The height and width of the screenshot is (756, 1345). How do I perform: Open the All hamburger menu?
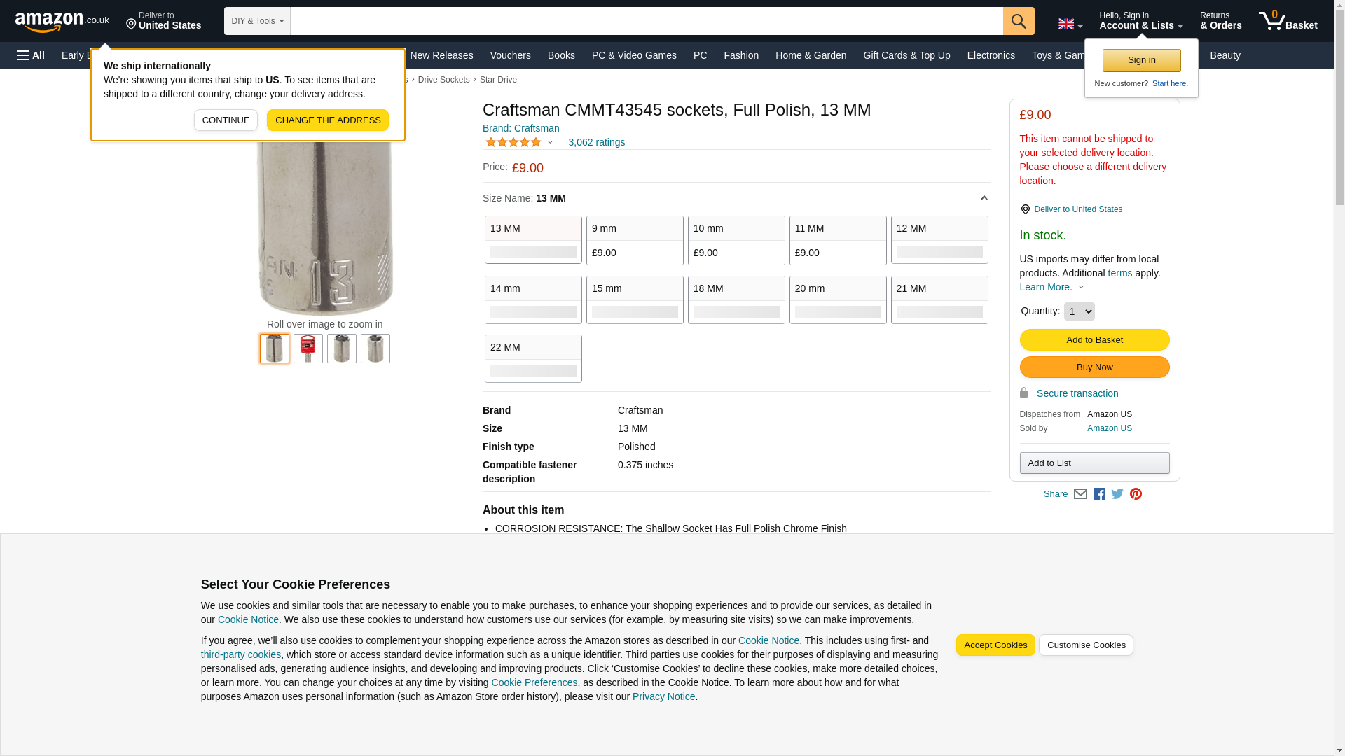pyautogui.click(x=31, y=55)
